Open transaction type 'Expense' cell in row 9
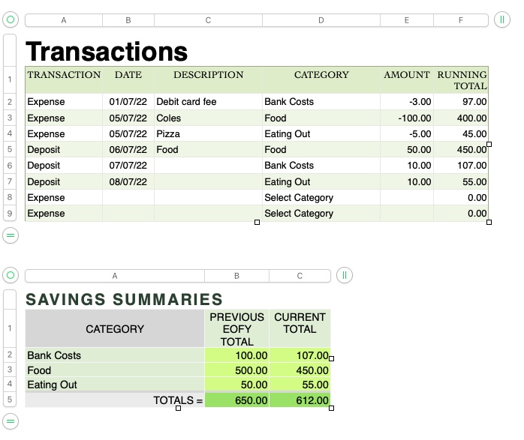 pos(64,214)
